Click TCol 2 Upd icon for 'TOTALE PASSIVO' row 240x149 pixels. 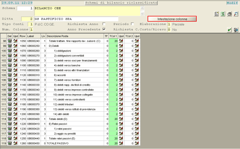tap(137, 143)
